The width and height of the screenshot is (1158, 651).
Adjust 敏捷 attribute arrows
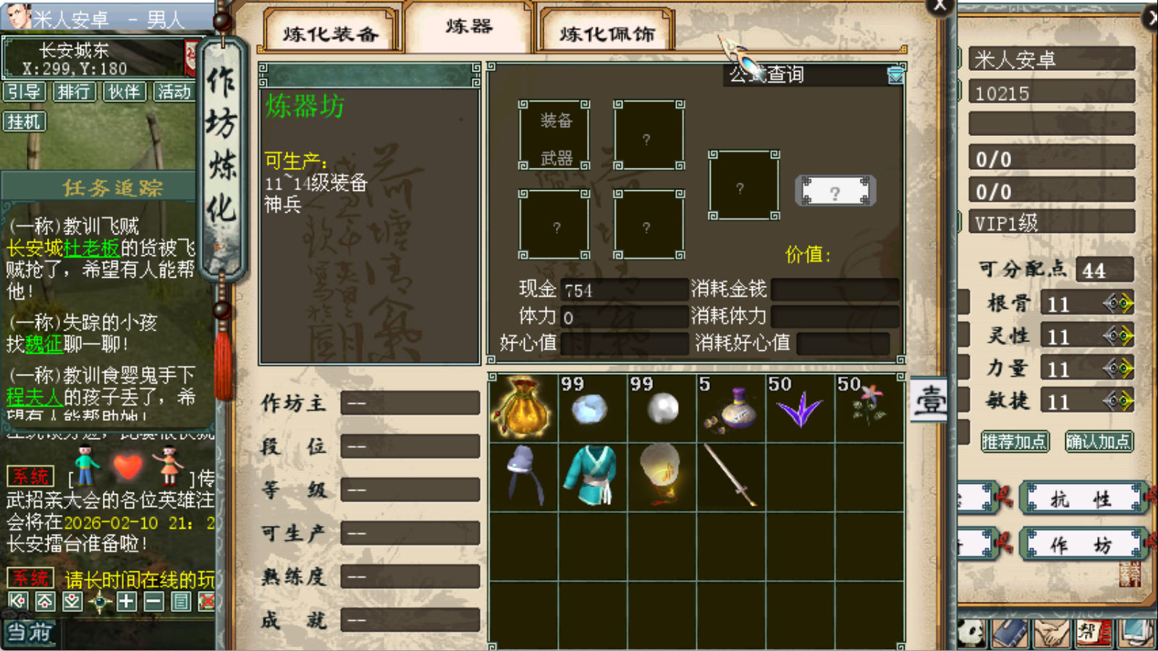[x=1118, y=401]
